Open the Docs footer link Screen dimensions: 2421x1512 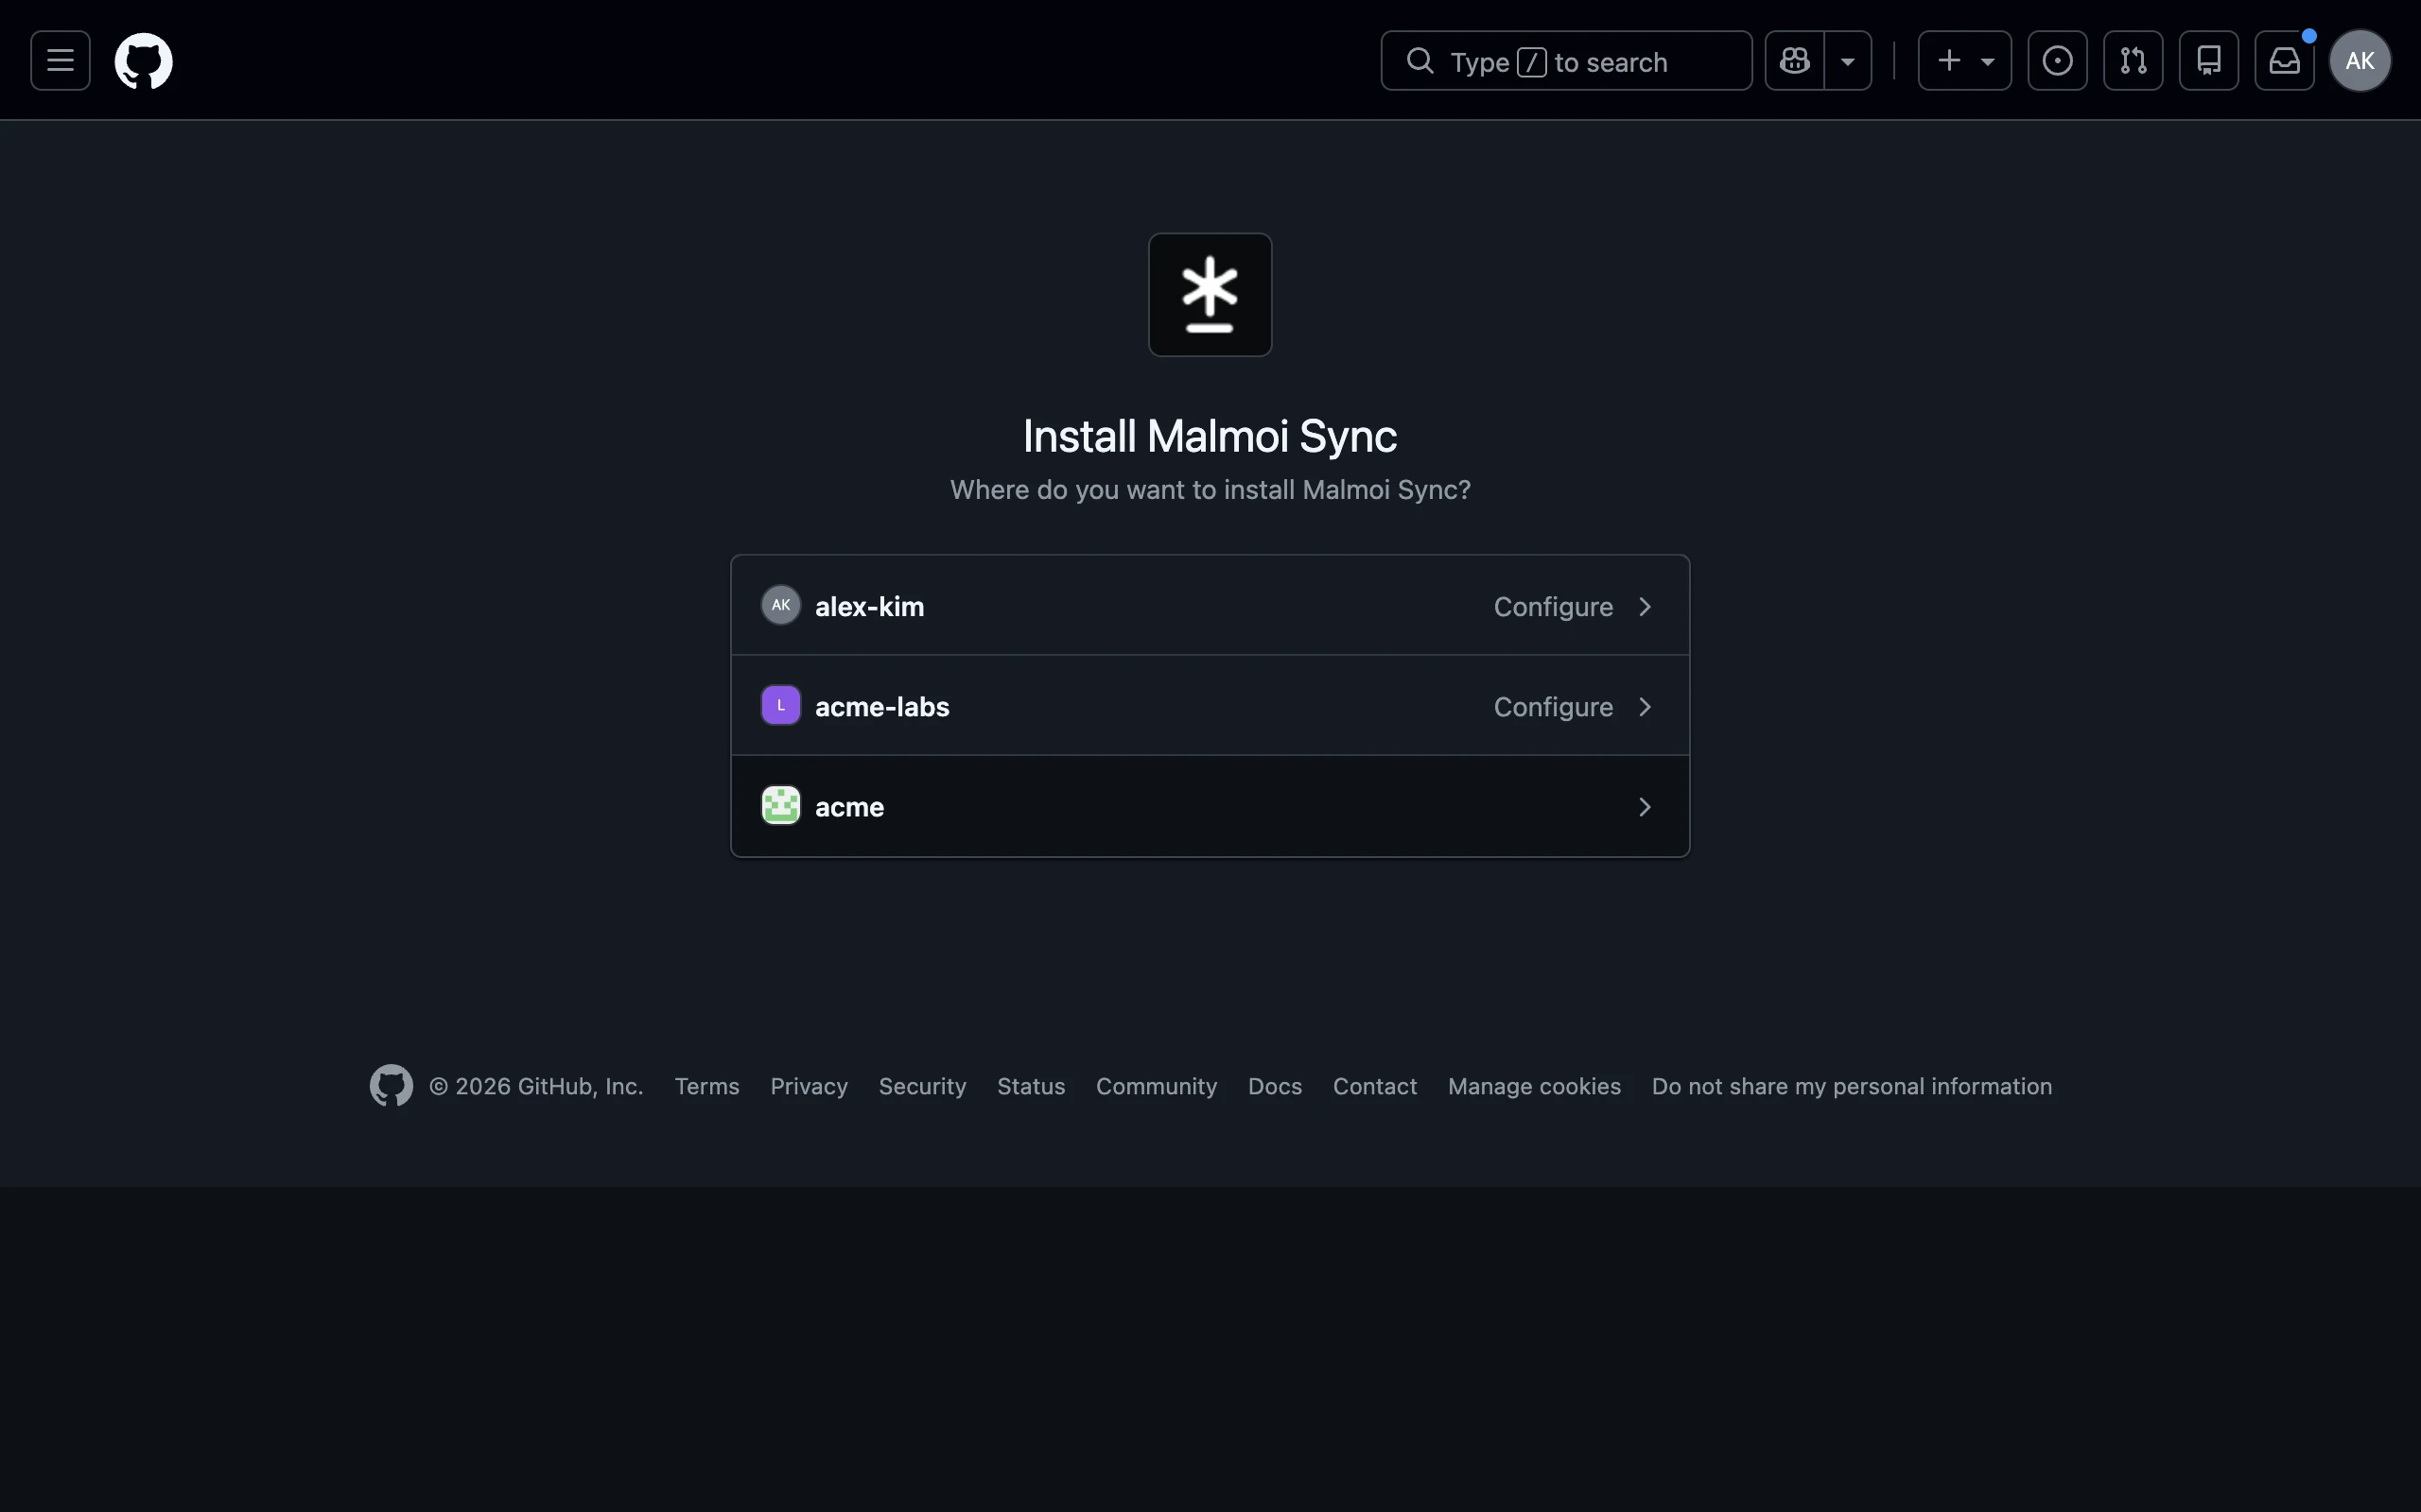pyautogui.click(x=1275, y=1086)
